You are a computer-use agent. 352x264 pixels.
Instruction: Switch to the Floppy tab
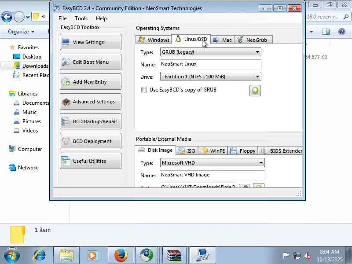243,151
